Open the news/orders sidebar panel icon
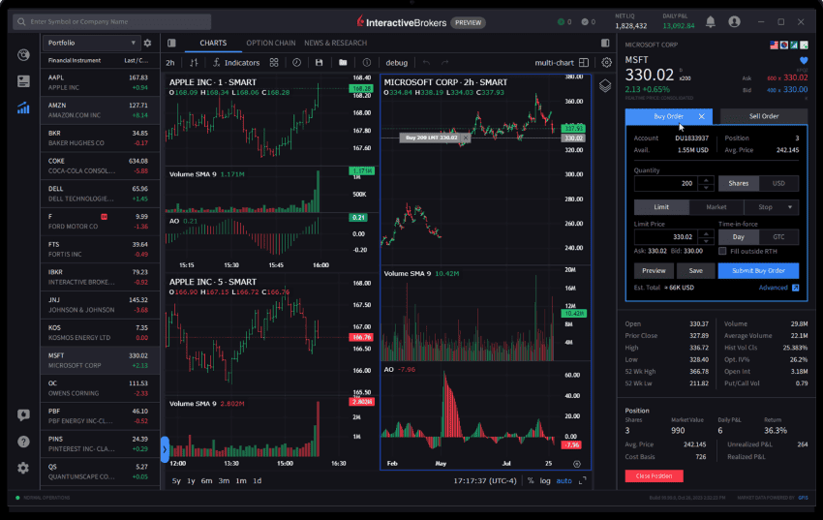Image resolution: width=823 pixels, height=520 pixels. tap(23, 80)
